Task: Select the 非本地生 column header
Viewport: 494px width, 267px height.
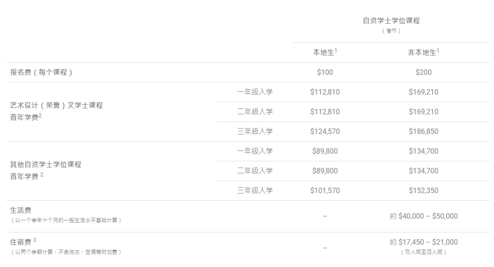Action: [x=423, y=53]
